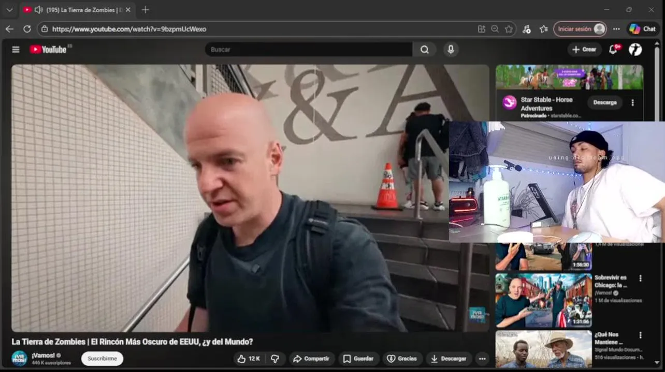665x372 pixels.
Task: Like the video showing 12 K
Action: pyautogui.click(x=249, y=359)
